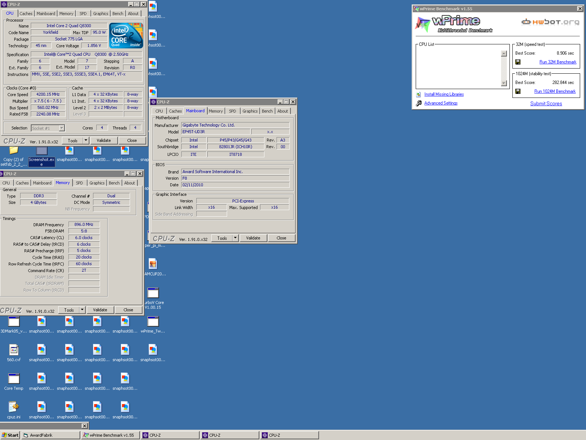
Task: Click the Run 1024M Benchmark link
Action: click(x=555, y=91)
